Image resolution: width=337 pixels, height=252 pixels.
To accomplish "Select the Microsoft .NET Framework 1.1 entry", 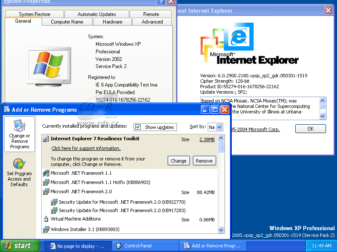I will tap(130, 173).
